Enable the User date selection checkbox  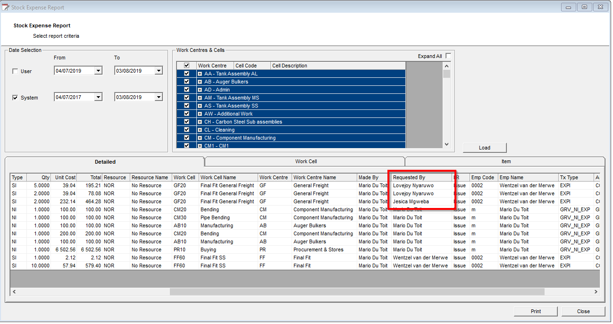(x=15, y=71)
